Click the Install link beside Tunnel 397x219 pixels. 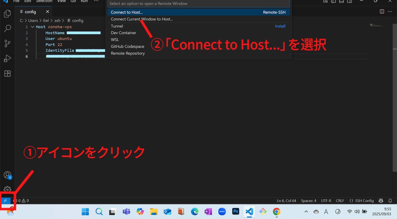coord(280,26)
